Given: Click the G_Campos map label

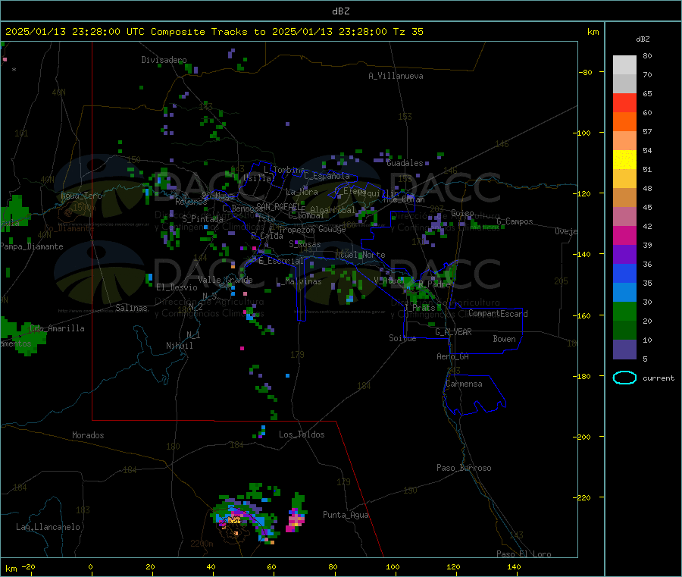Looking at the screenshot, I should tap(515, 221).
